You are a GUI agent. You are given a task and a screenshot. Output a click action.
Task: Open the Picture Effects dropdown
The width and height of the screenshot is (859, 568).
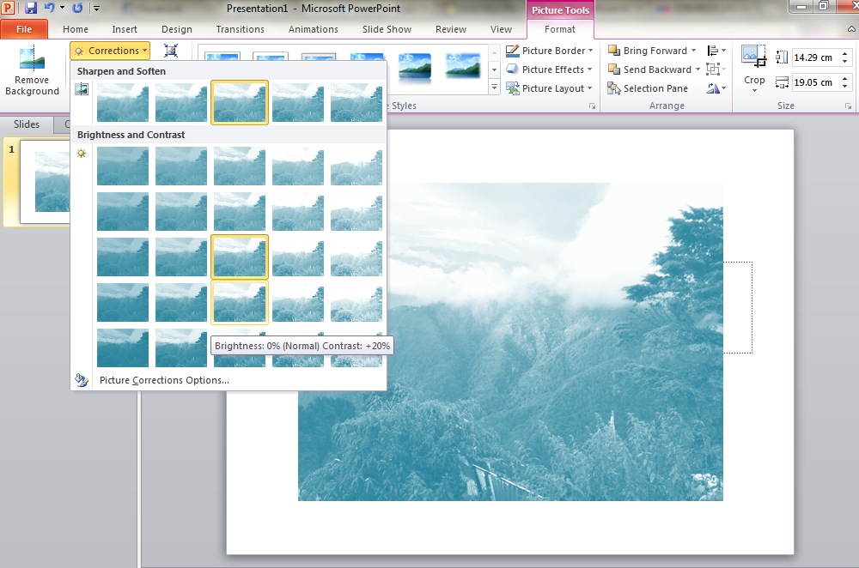point(589,69)
